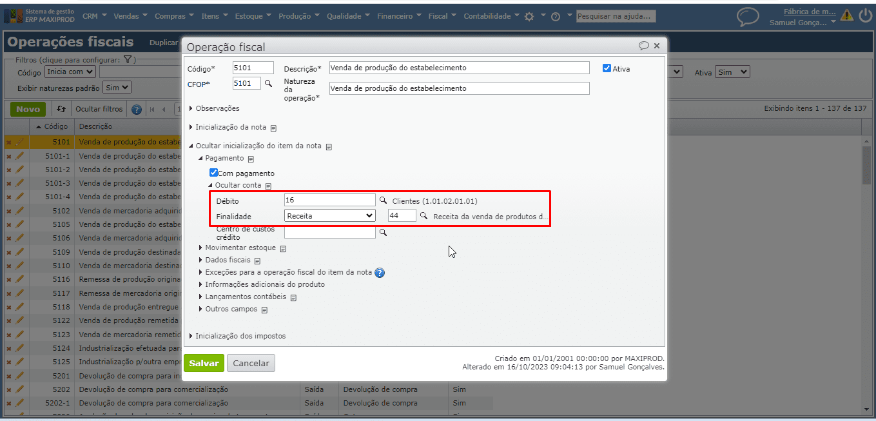
Task: Open the Vendas menu
Action: (x=130, y=16)
